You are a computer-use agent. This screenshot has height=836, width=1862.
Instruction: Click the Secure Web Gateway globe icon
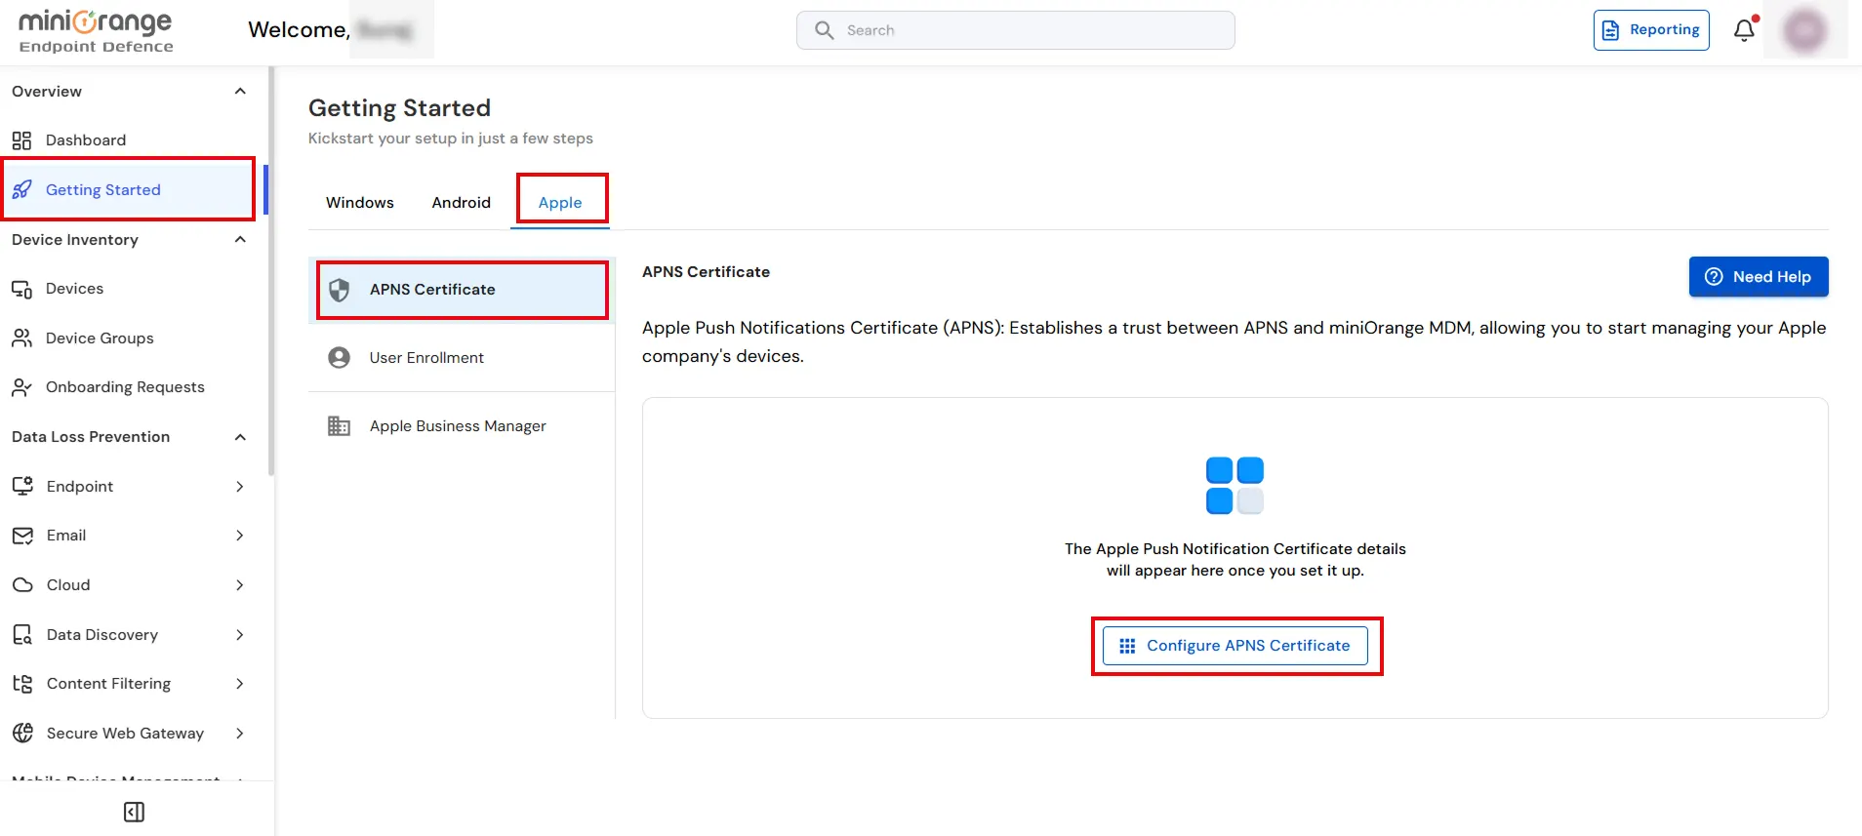(22, 733)
